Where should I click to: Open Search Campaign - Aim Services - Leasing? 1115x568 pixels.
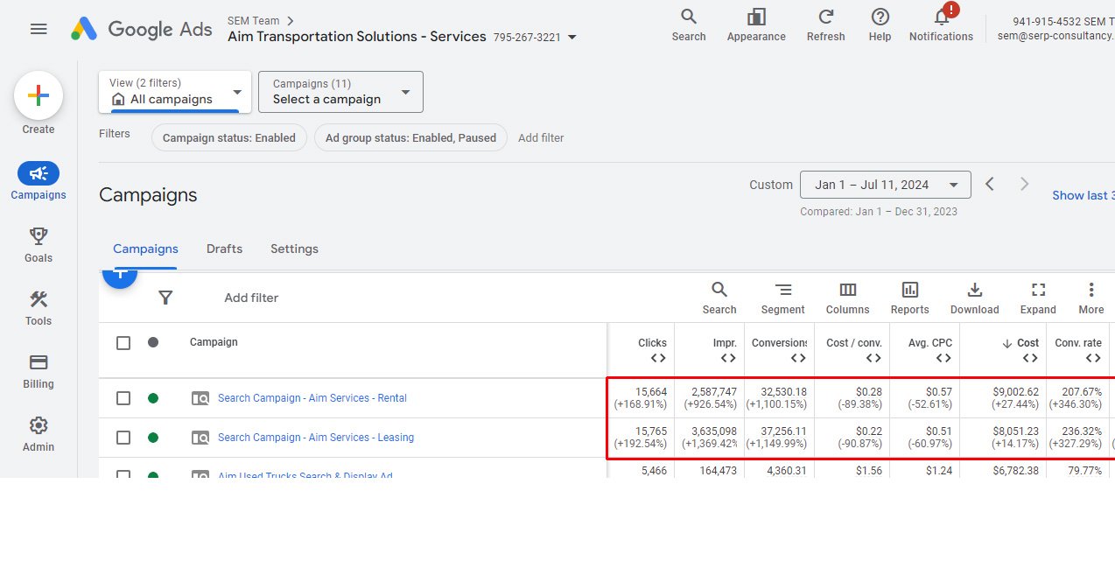(316, 438)
